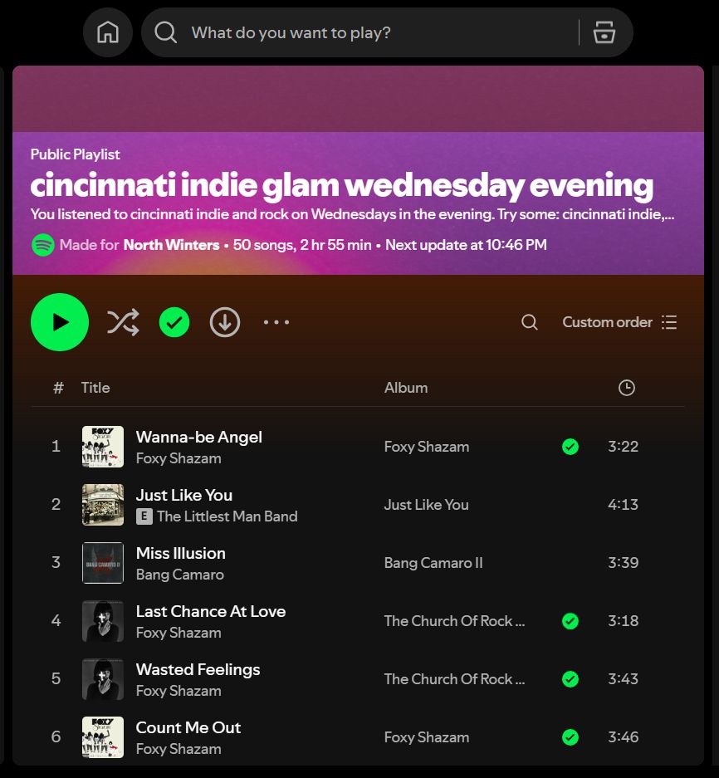
Task: Open Foxy Shazam artist under Count Me Out
Action: point(179,748)
